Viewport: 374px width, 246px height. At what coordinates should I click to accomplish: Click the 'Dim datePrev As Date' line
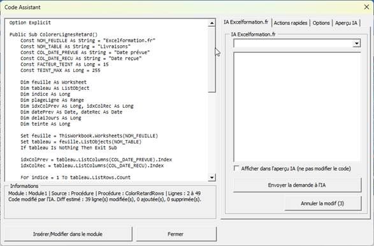click(x=71, y=112)
